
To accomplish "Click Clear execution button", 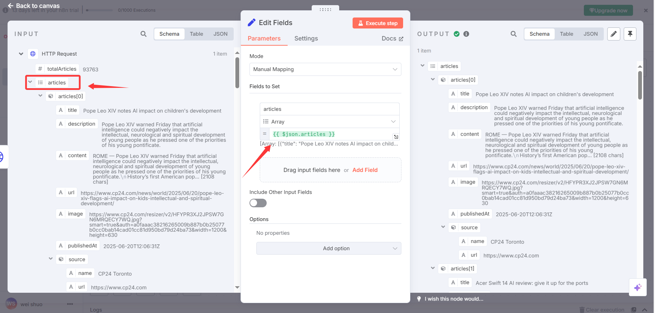I will pos(602,310).
